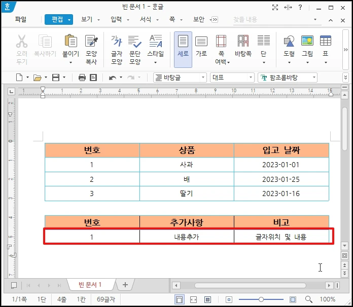Viewport: 353px width, 307px height.
Task: Click the 추가사항 header cell
Action: pos(187,222)
